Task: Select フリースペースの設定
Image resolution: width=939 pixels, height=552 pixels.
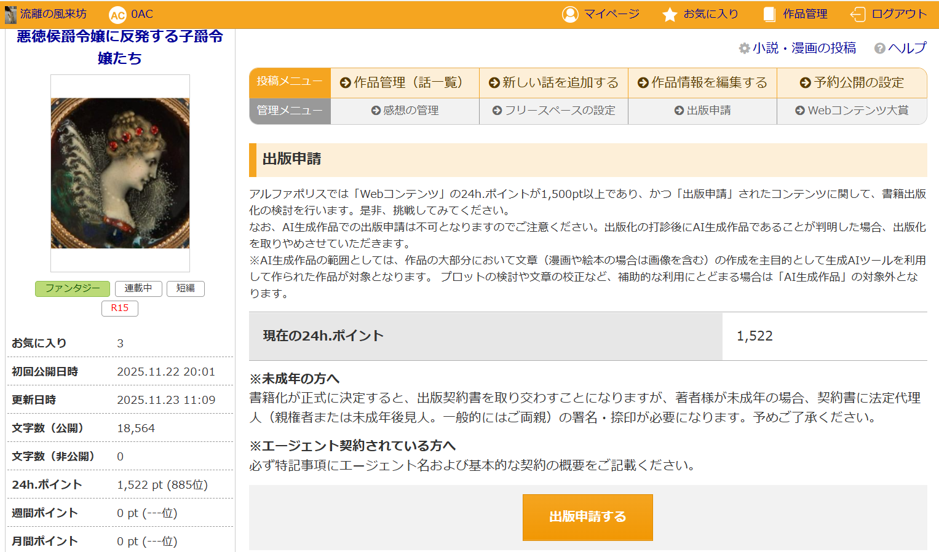Action: (553, 111)
